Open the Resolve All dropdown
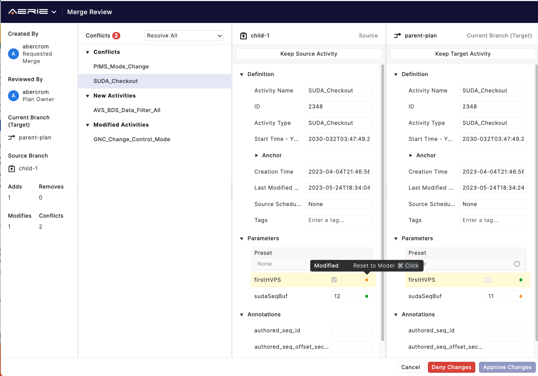This screenshot has width=538, height=376. [x=184, y=35]
